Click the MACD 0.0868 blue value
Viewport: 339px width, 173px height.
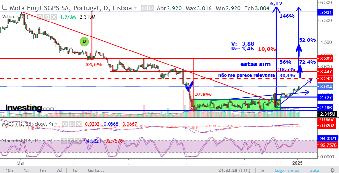[111, 124]
